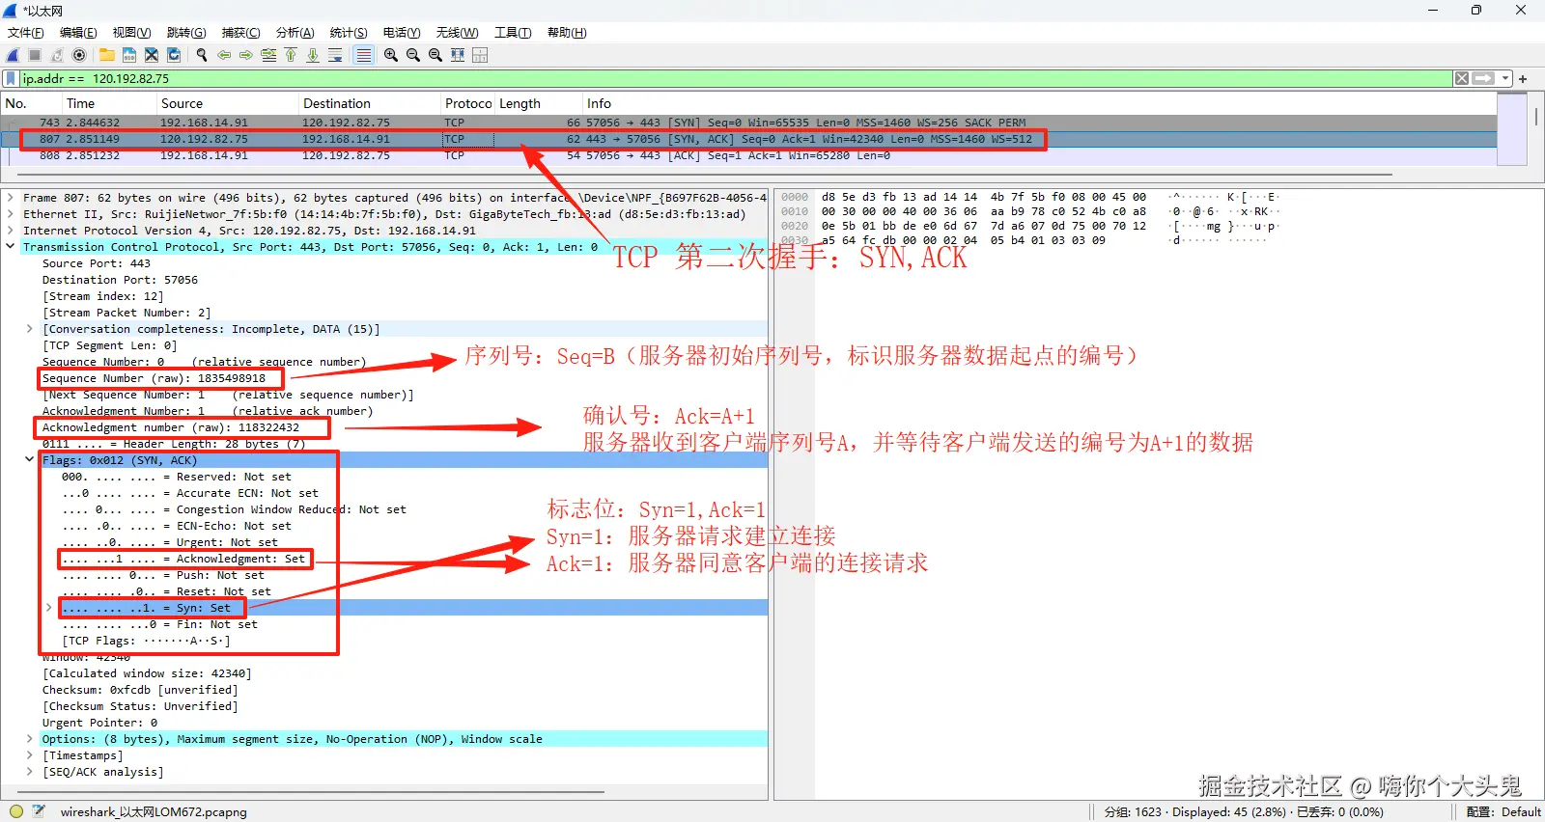Screen dimensions: 1545x822
Task: Collapse the Flags 0x012 node
Action: tap(30, 460)
